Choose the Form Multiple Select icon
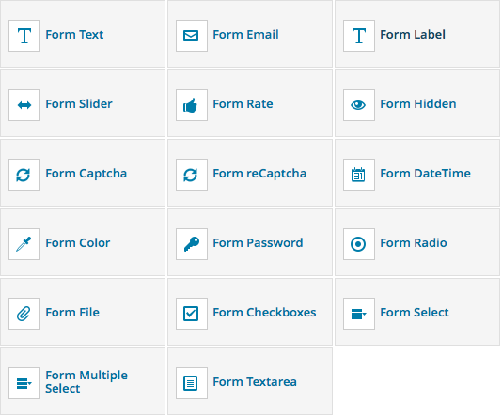The image size is (502, 416). (24, 383)
